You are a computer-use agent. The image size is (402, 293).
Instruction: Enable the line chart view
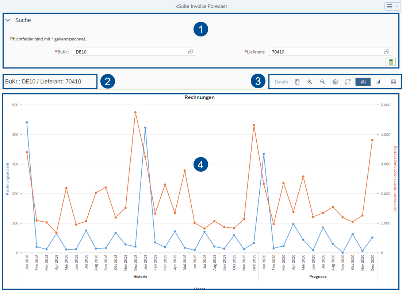(363, 82)
